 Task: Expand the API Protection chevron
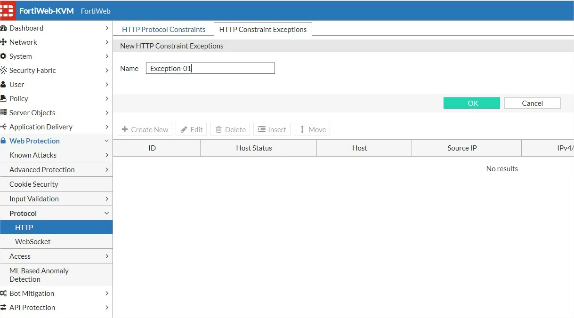pyautogui.click(x=107, y=308)
